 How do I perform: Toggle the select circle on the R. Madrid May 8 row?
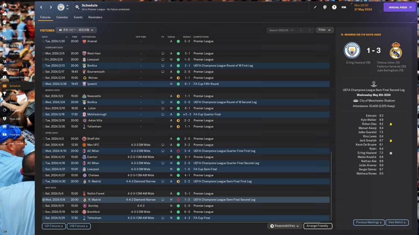[x=44, y=200]
